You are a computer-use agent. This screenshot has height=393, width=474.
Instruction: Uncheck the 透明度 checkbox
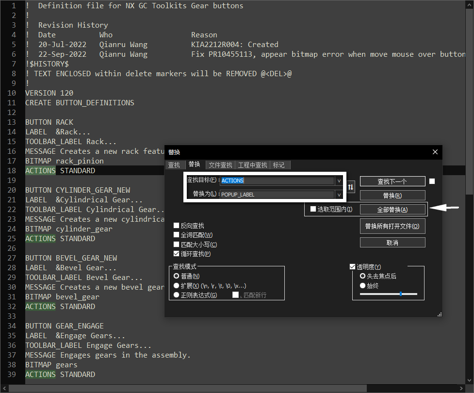352,267
